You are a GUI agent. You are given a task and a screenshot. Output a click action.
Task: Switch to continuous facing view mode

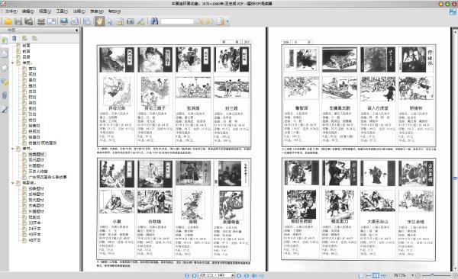(x=383, y=275)
